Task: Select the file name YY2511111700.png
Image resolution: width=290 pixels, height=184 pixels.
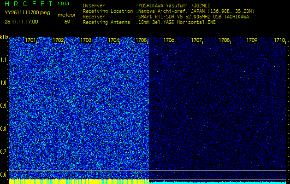Action: click(27, 12)
